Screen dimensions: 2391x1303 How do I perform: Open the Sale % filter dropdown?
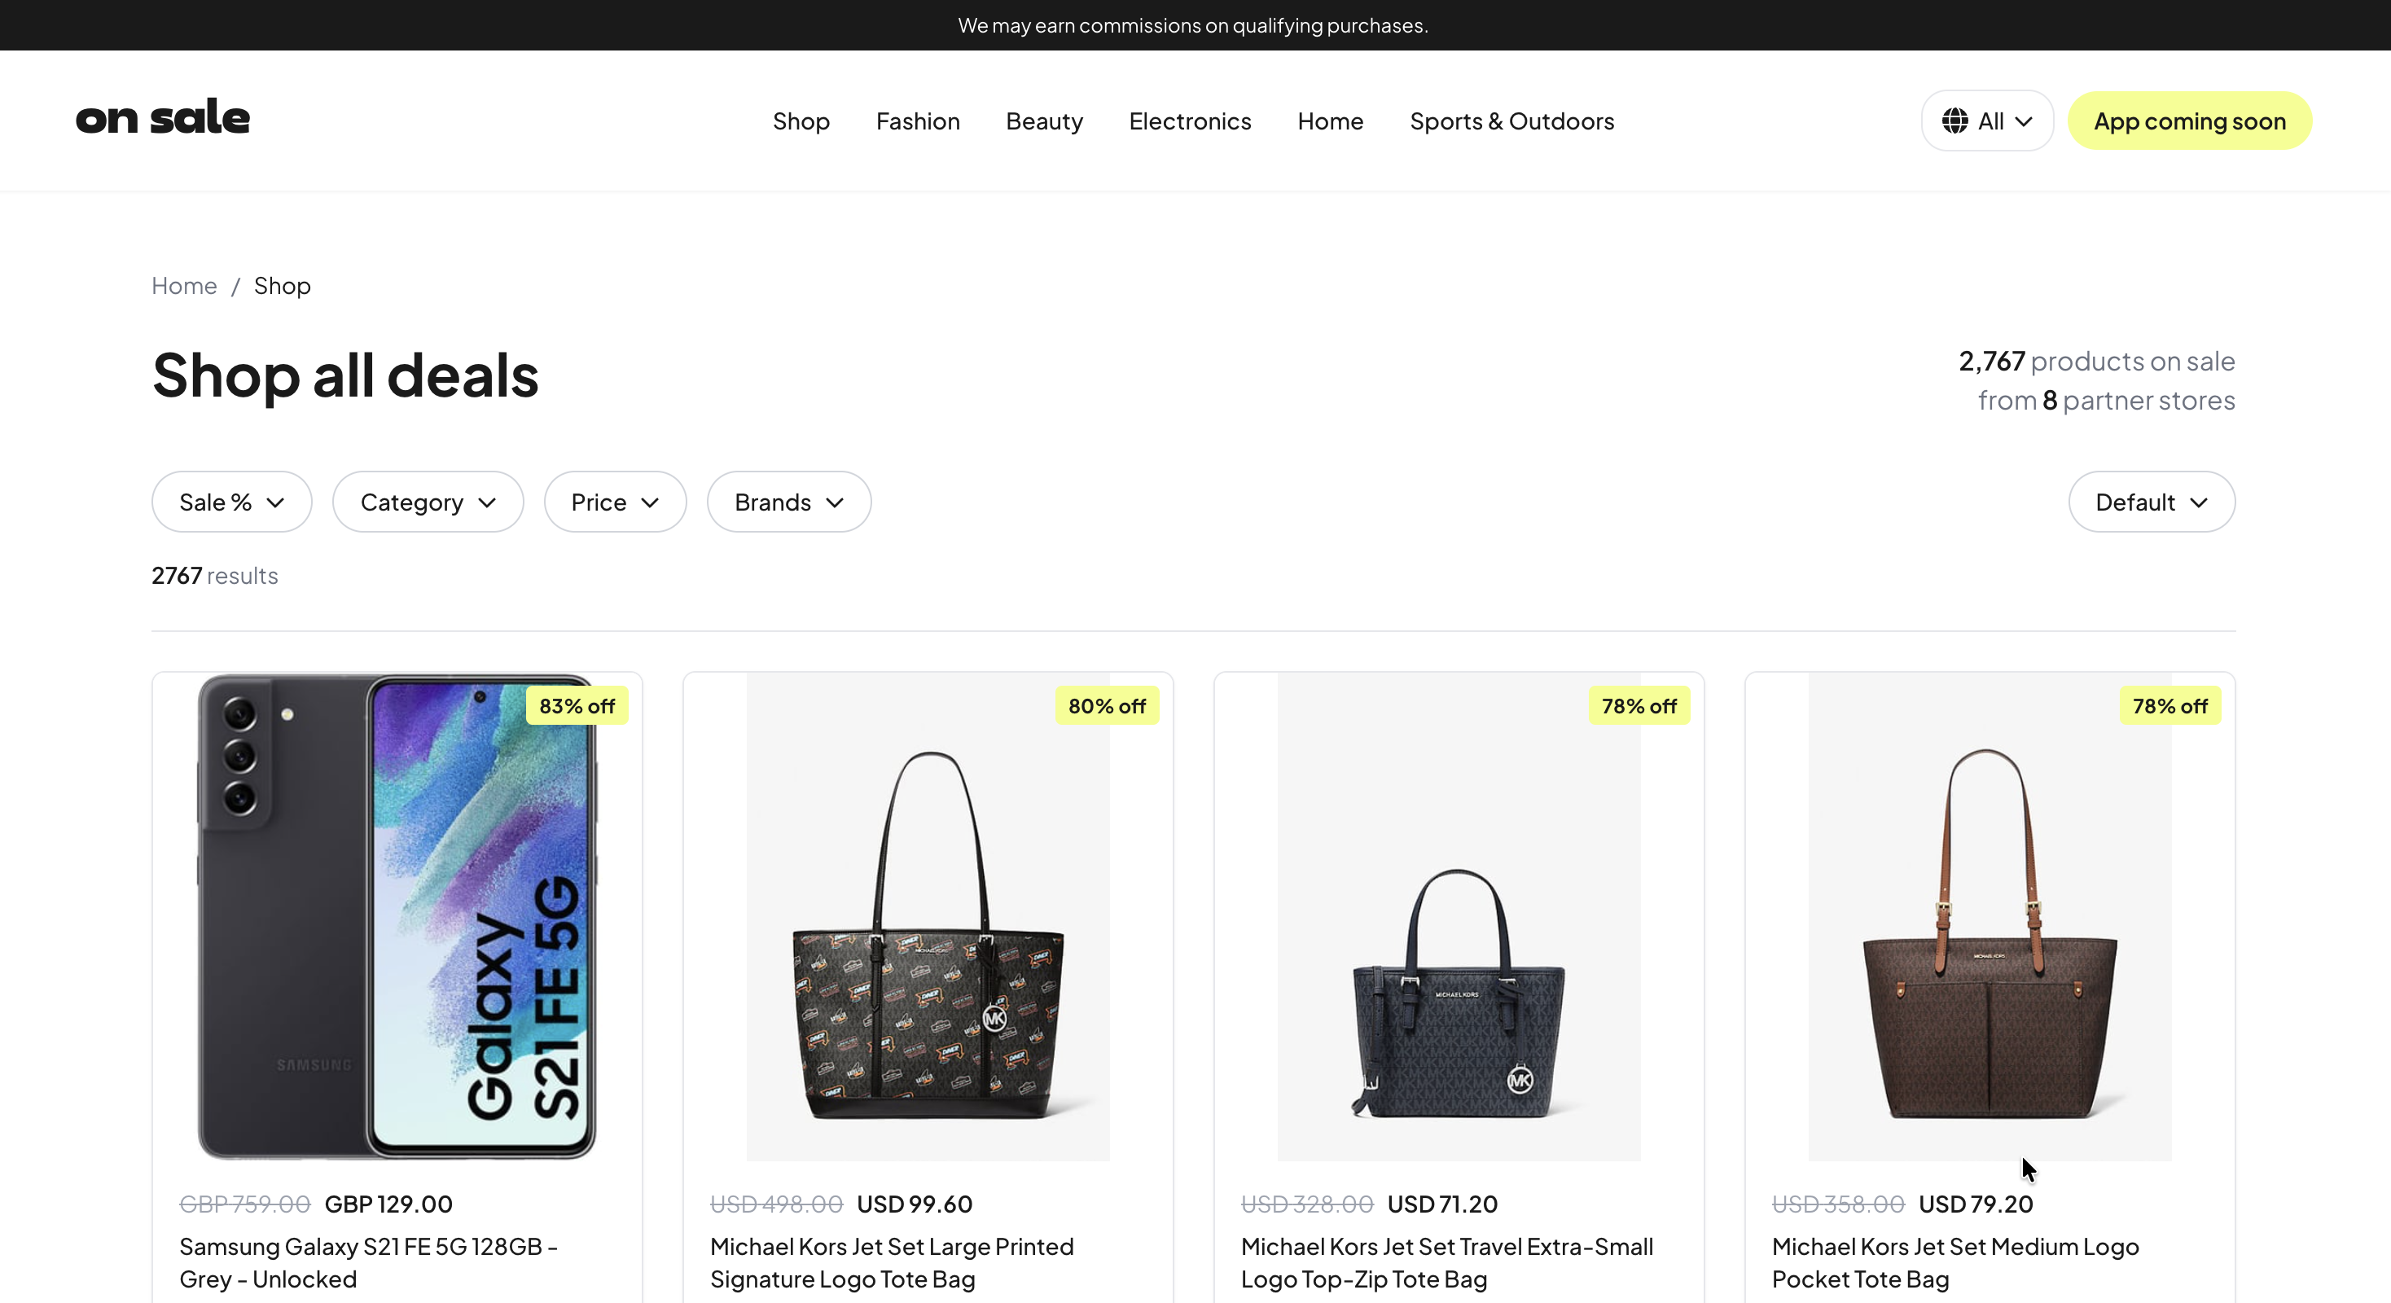pos(231,501)
